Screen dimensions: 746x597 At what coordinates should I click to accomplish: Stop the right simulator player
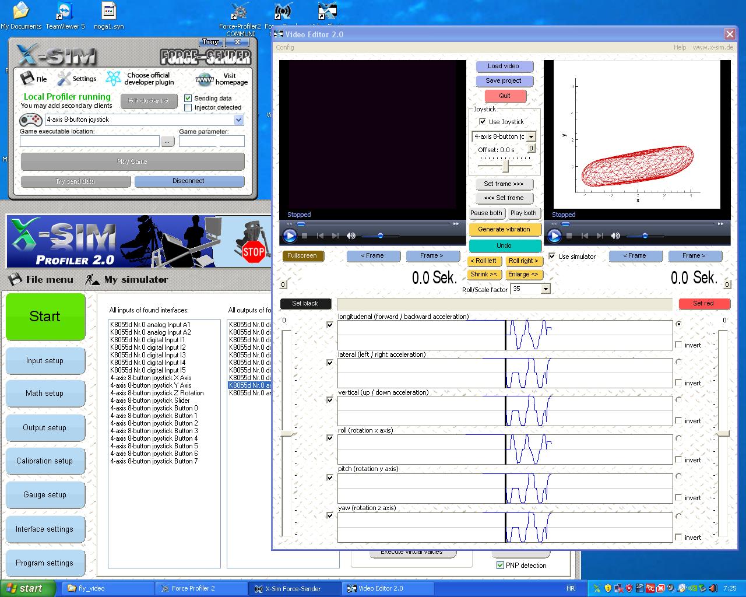[569, 236]
